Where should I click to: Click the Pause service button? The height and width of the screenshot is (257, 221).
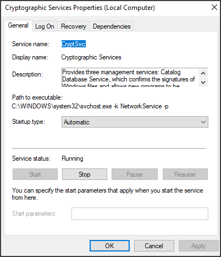[135, 174]
